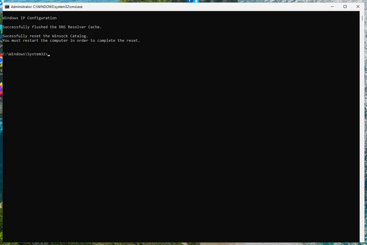Click the title text 'Administrator: C:\WINDOWS\system32\cmd.exe'

[47, 7]
